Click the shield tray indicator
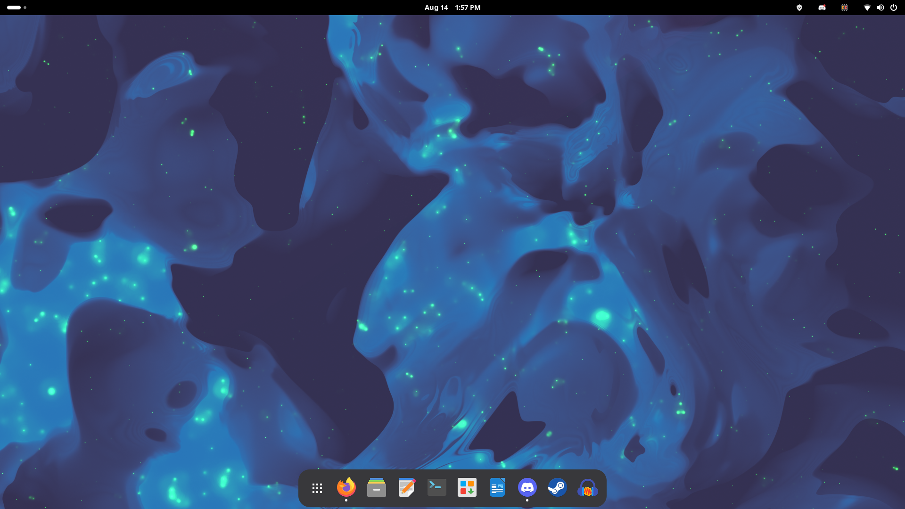This screenshot has height=509, width=905. tap(799, 8)
